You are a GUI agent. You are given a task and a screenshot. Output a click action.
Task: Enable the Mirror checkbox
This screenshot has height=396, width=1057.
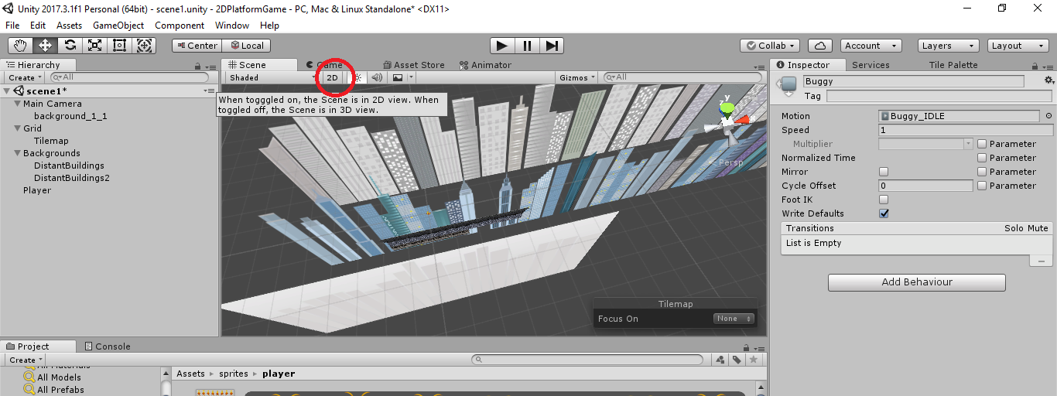[884, 172]
